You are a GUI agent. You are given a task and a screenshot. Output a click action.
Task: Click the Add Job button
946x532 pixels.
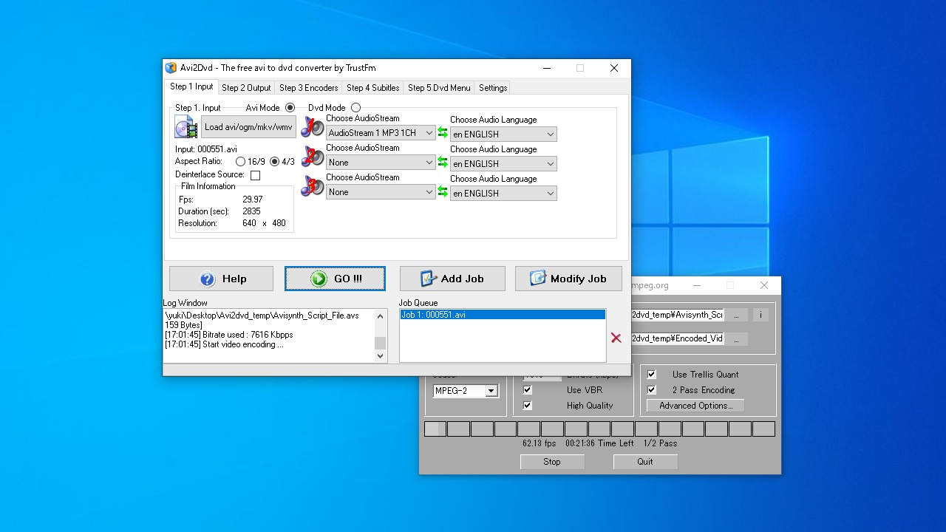click(x=452, y=279)
